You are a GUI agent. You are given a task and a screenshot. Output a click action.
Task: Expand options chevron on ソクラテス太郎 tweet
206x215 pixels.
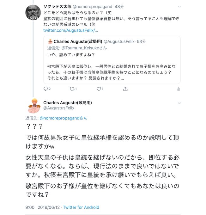pyautogui.click(x=179, y=7)
